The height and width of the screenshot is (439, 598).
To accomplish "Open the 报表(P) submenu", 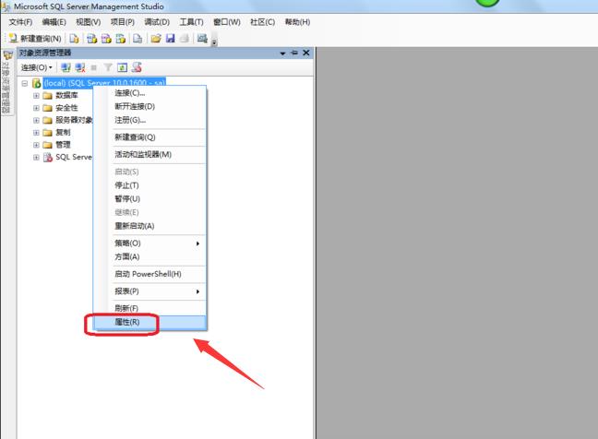I will pos(149,291).
